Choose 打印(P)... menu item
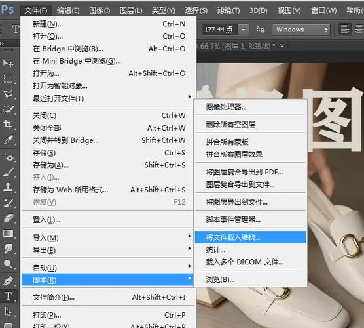The image size is (364, 328). (107, 315)
